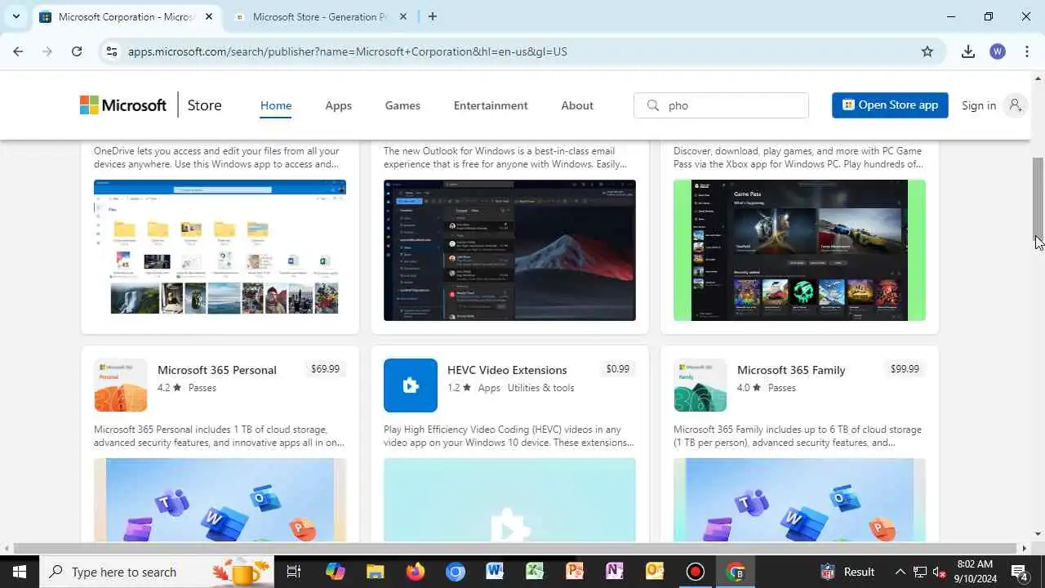The height and width of the screenshot is (588, 1045).
Task: Open Task View on taskbar
Action: point(294,572)
